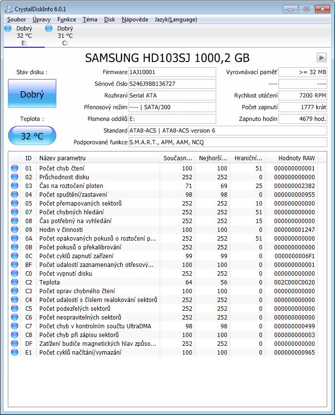
Task: Click the status icon for Počet spuštění/zastavení
Action: [15, 194]
